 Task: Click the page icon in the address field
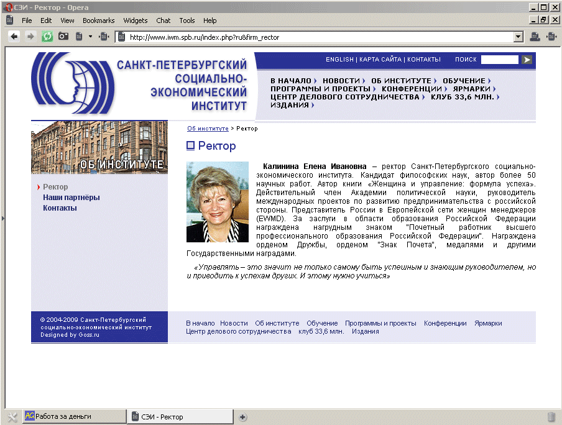(x=122, y=37)
